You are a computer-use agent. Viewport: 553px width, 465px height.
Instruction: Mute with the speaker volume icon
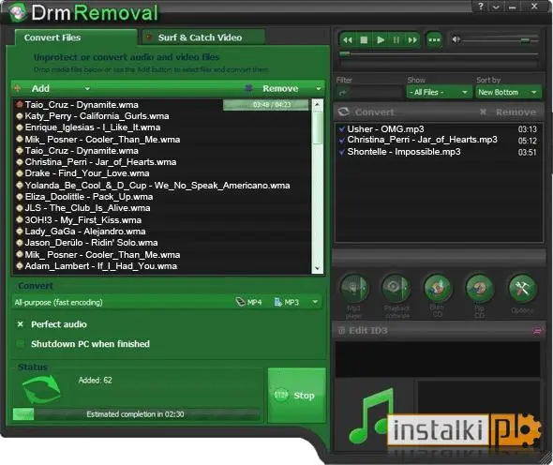(456, 39)
